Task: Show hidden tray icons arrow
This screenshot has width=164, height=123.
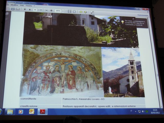Action: (136, 111)
